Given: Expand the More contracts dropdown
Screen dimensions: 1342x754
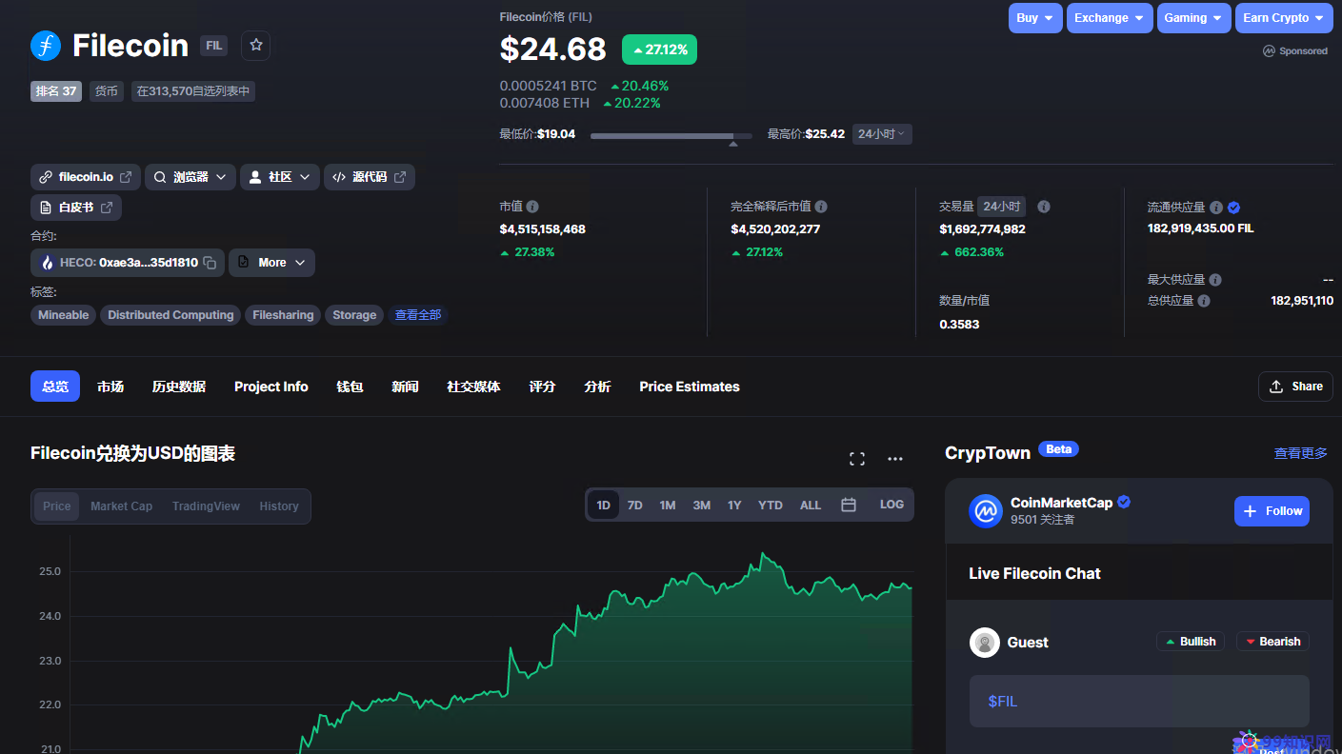Looking at the screenshot, I should [x=272, y=263].
